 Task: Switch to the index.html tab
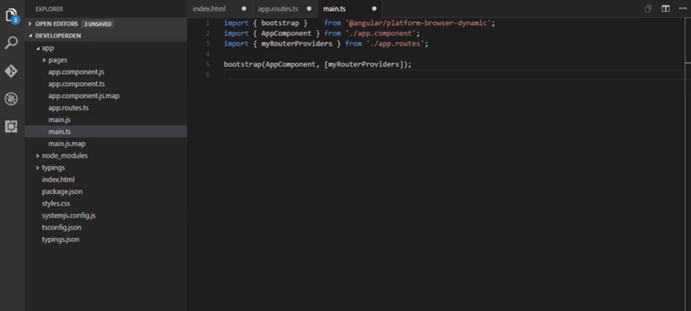pos(209,9)
